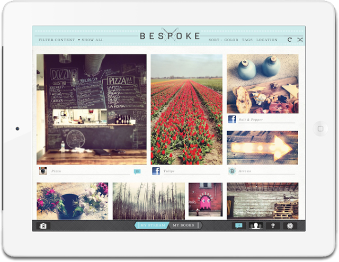Open the comment bubble on the Pizza post
This screenshot has height=262, width=339.
(x=137, y=171)
